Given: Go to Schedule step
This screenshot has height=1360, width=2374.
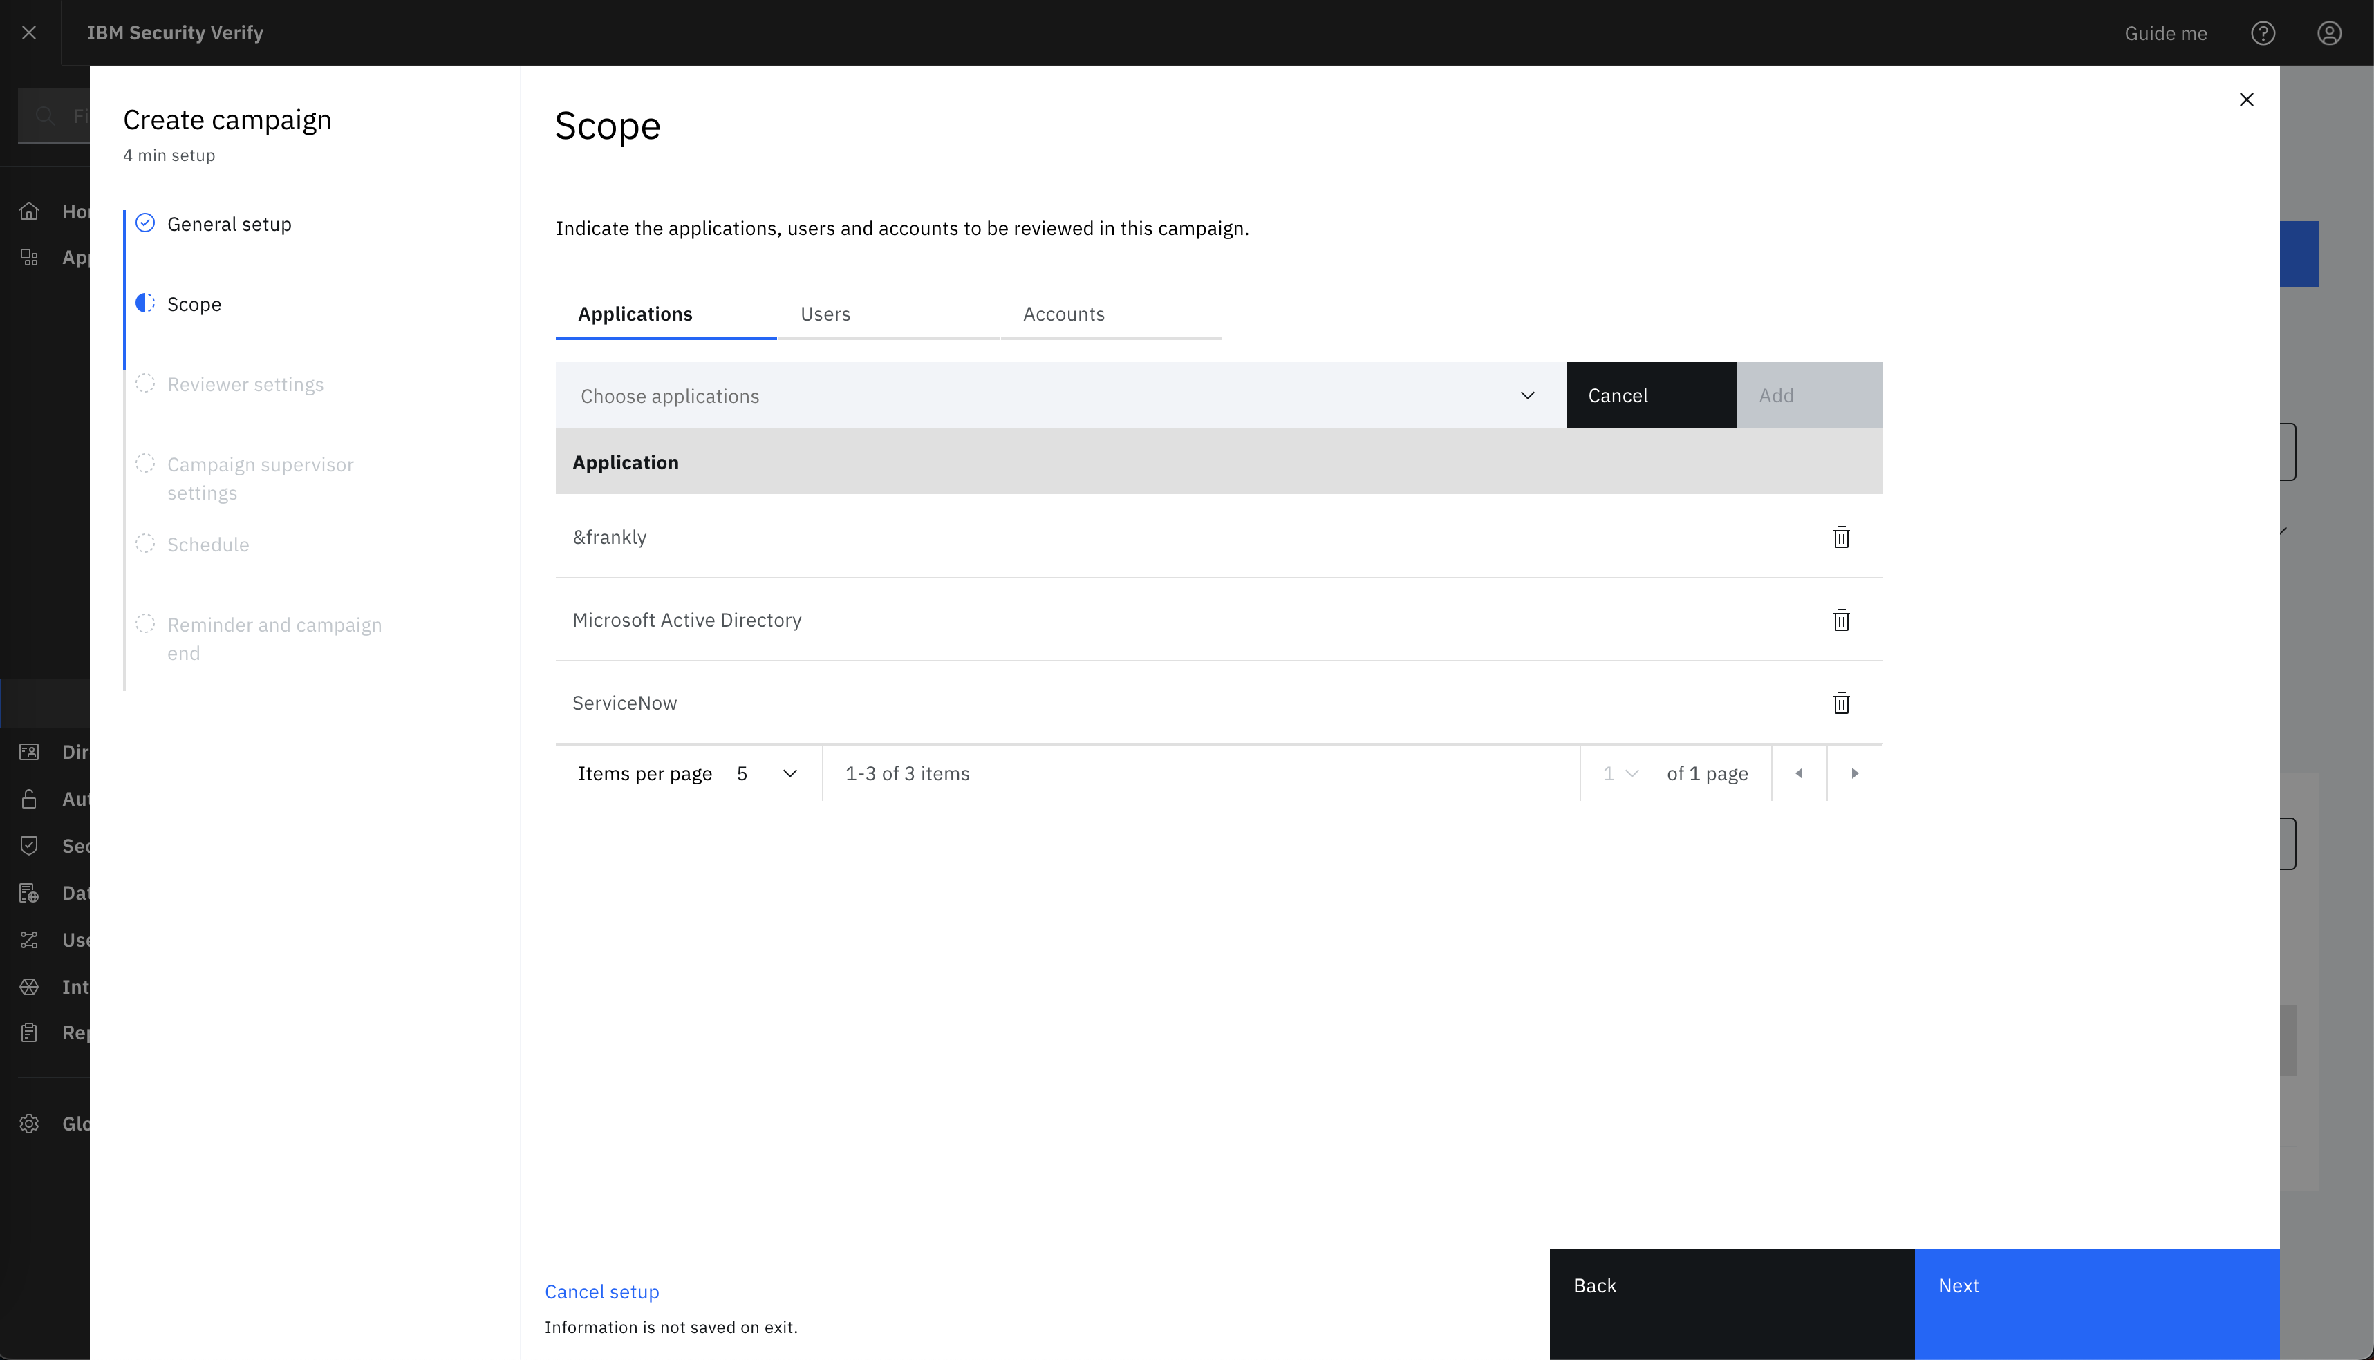Looking at the screenshot, I should pos(207,545).
